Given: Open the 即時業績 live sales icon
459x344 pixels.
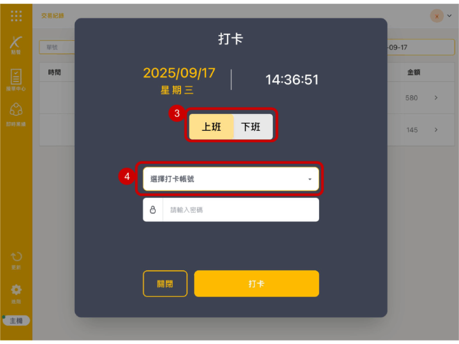Looking at the screenshot, I should (x=16, y=115).
